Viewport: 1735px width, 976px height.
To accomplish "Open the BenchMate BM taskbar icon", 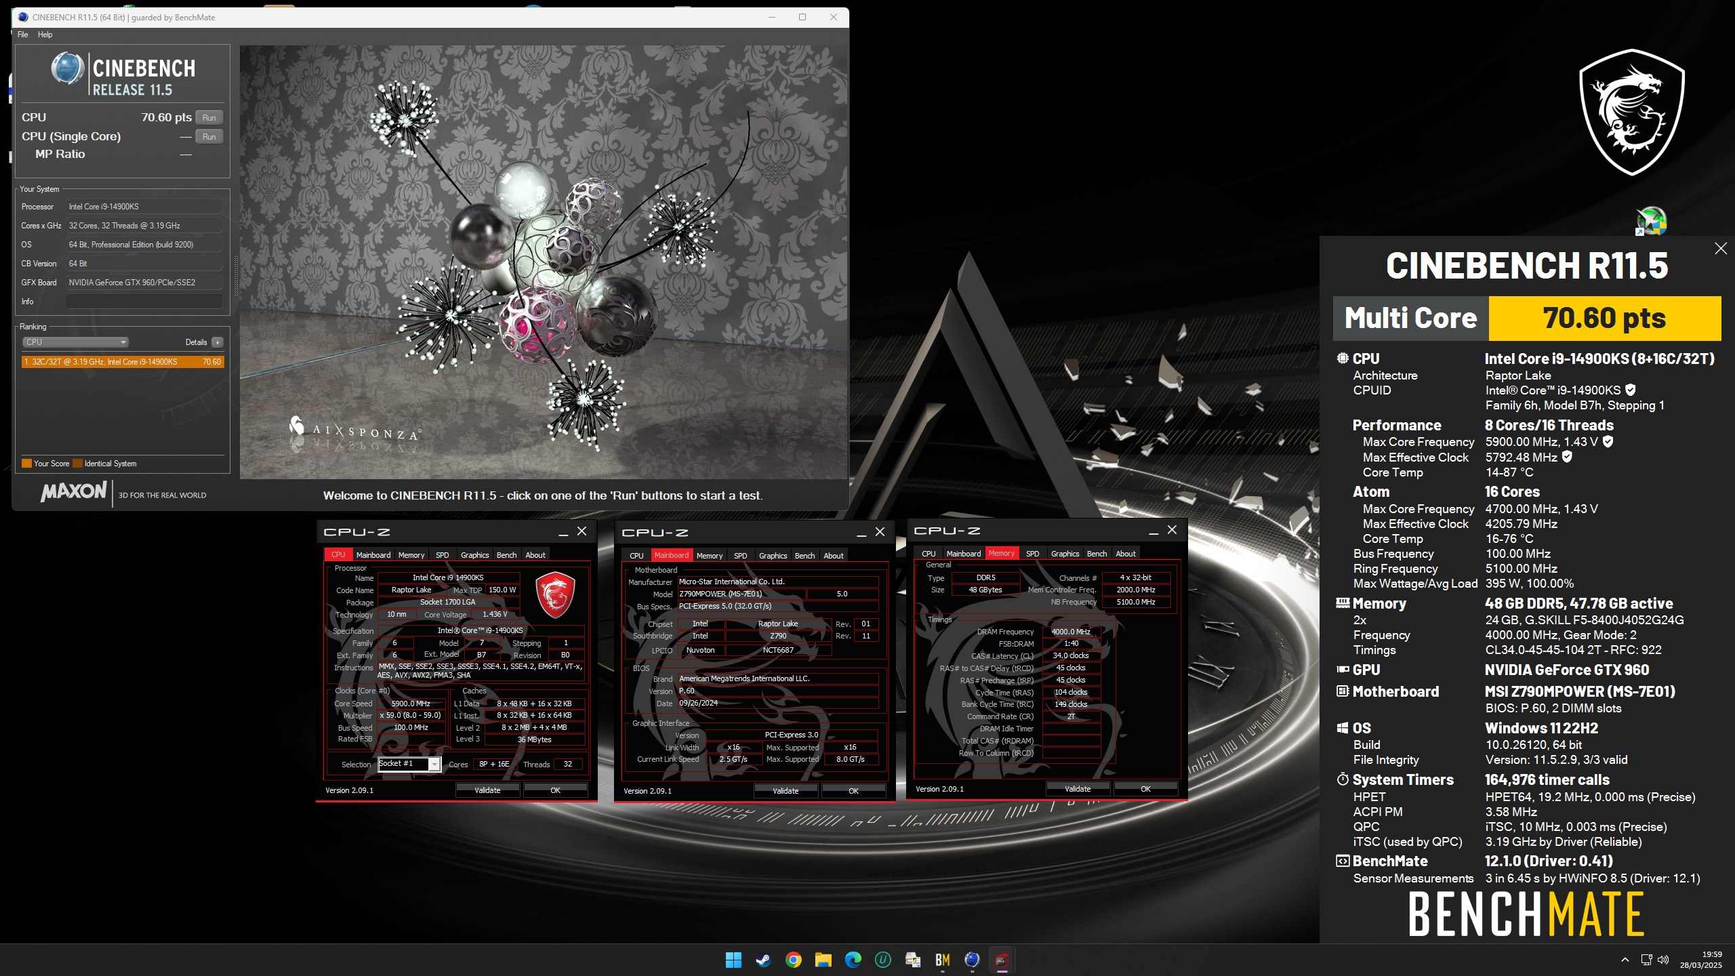I will [x=942, y=960].
